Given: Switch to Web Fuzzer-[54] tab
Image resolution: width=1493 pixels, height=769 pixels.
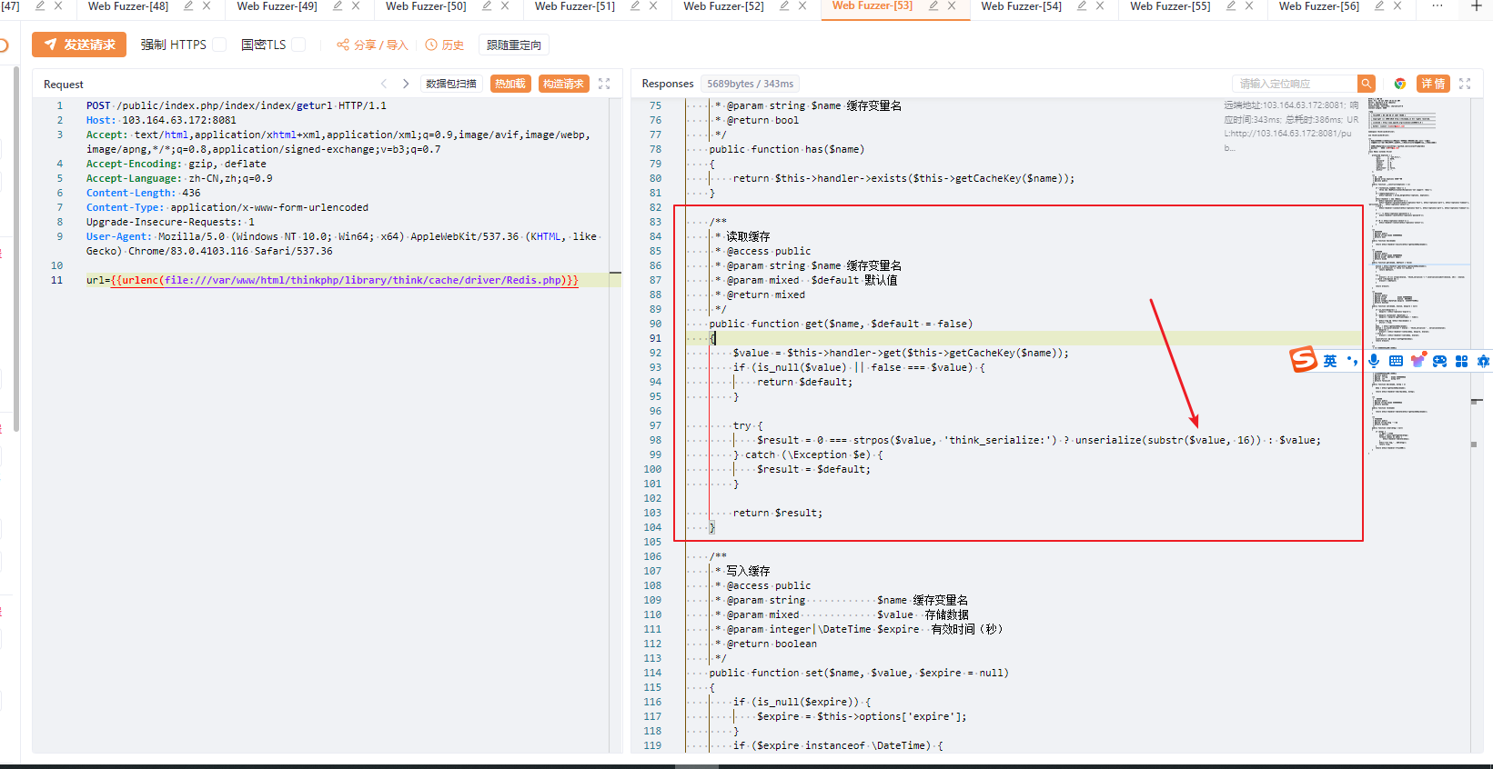Looking at the screenshot, I should 1022,6.
